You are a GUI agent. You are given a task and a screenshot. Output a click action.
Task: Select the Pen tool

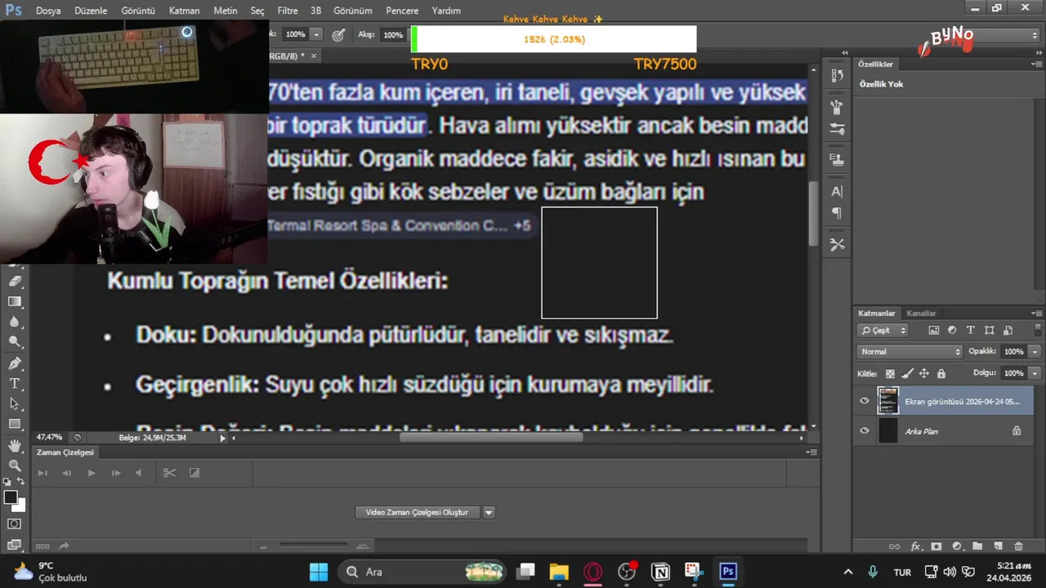[x=15, y=363]
